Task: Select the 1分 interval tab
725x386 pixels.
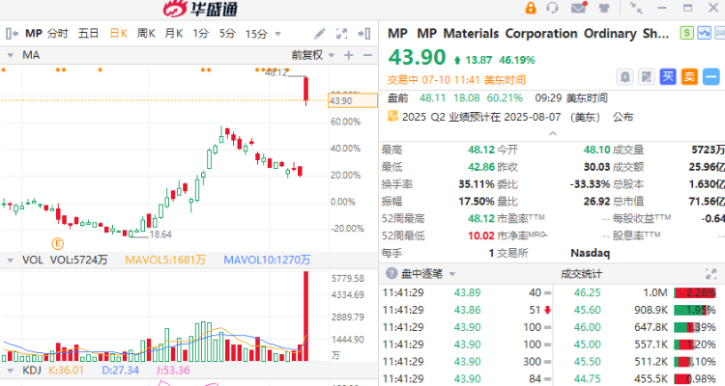Action: coord(201,34)
